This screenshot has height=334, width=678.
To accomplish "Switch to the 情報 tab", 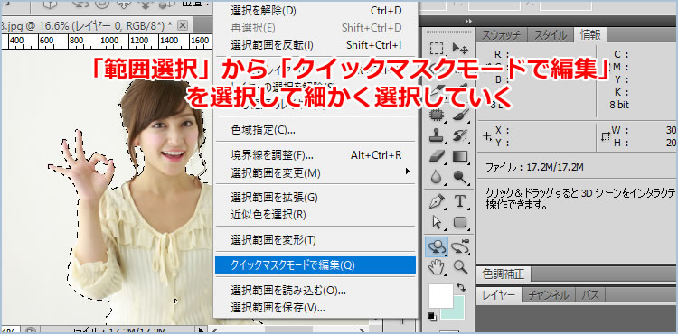I will (x=590, y=35).
